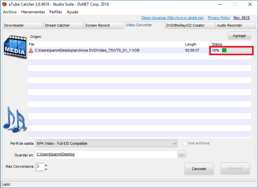Click the Length column header
Screen dimensions: 258x188
(198, 44)
